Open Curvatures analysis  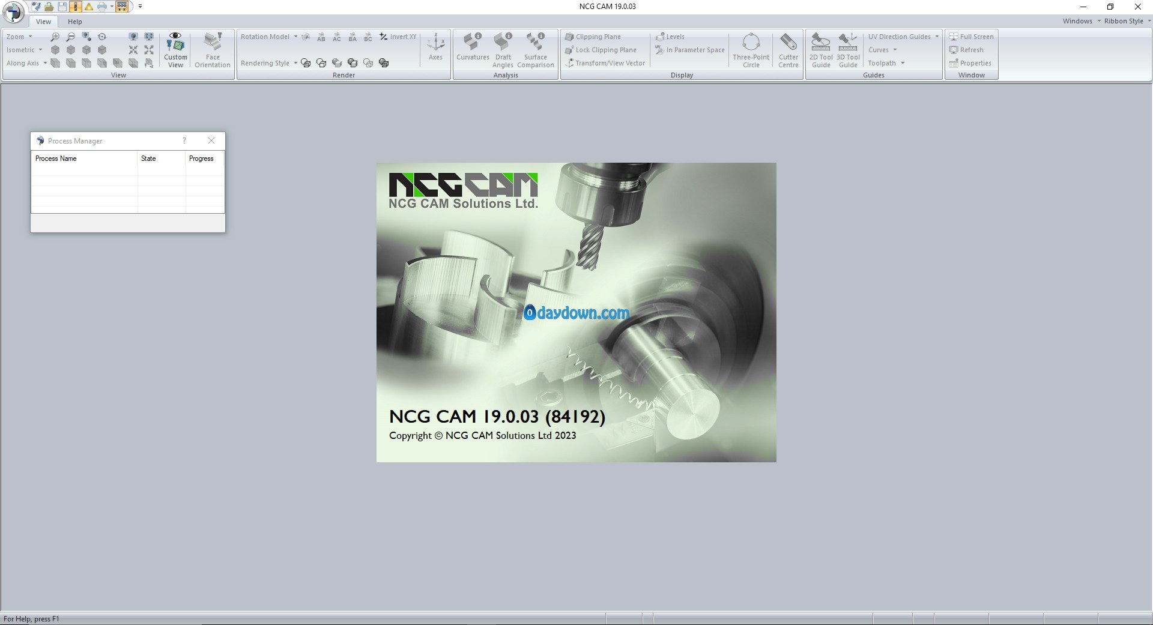(x=473, y=47)
